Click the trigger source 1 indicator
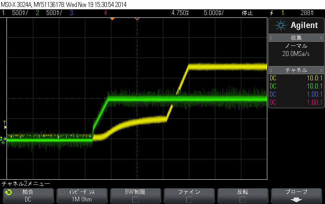325x204 pixels. pos(282,13)
